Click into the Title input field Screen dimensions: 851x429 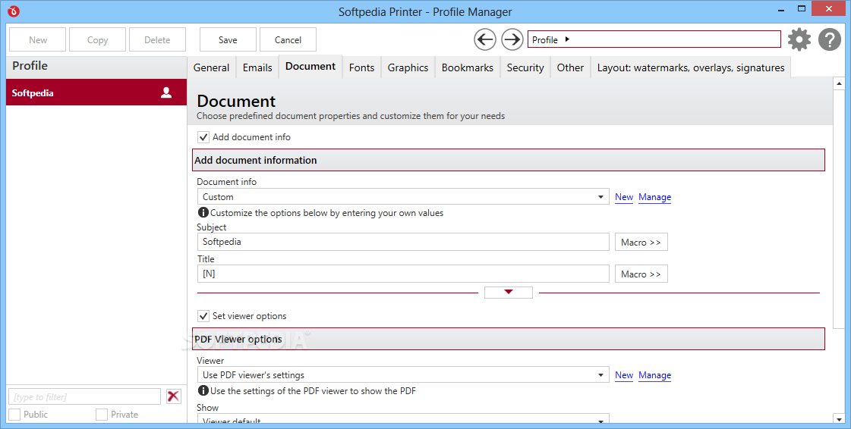tap(403, 274)
